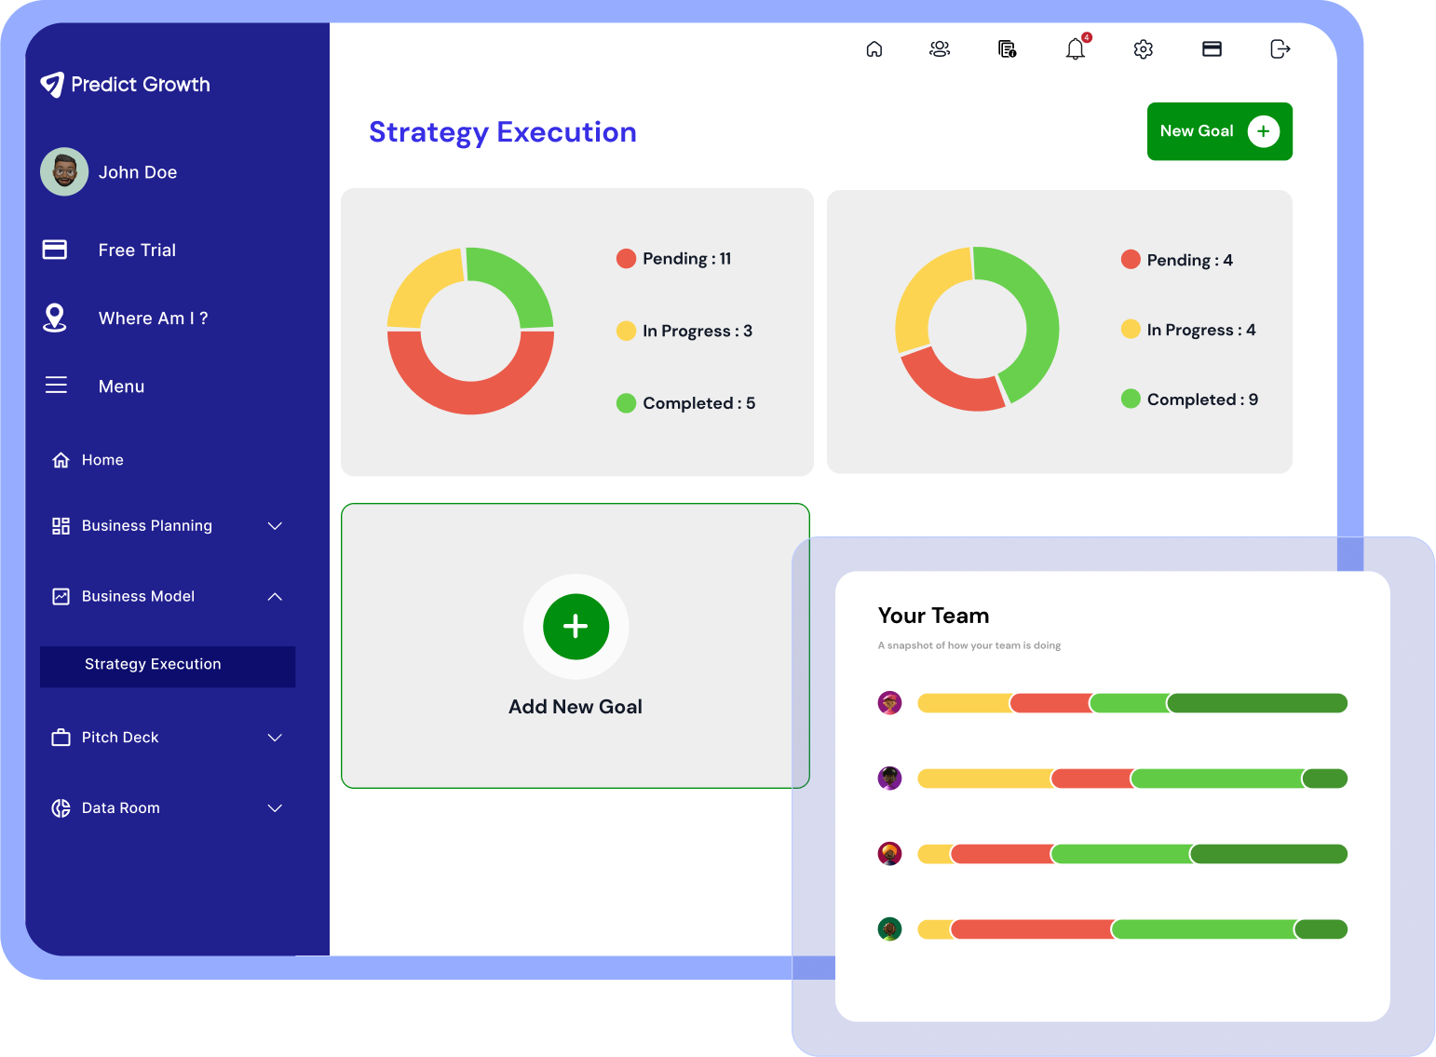Click the billing card icon in toolbar
The width and height of the screenshot is (1436, 1057).
1212,49
